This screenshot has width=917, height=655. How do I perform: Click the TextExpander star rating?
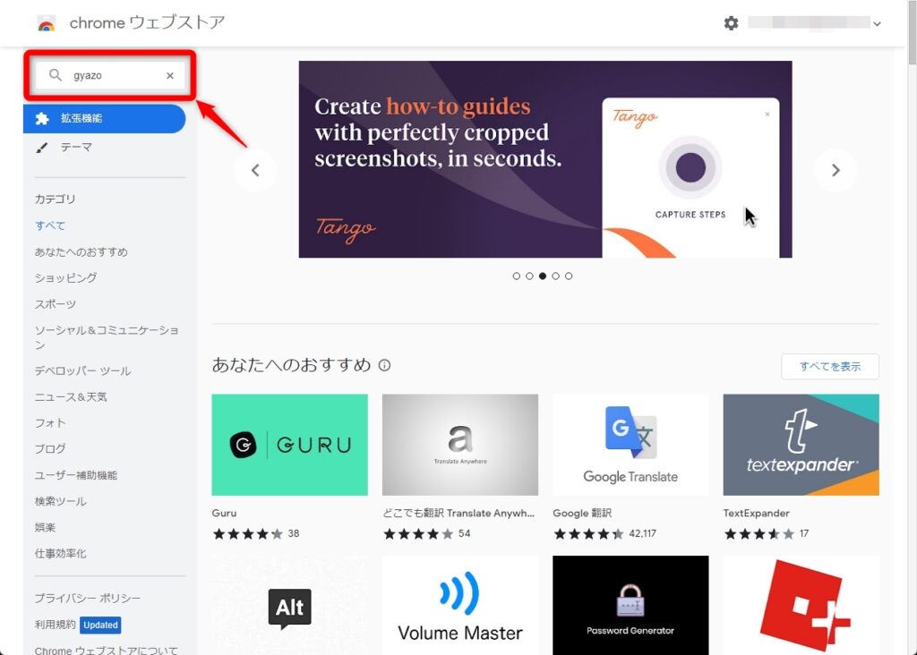[759, 533]
